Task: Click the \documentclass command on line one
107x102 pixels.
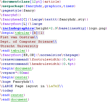Action: 15,2
